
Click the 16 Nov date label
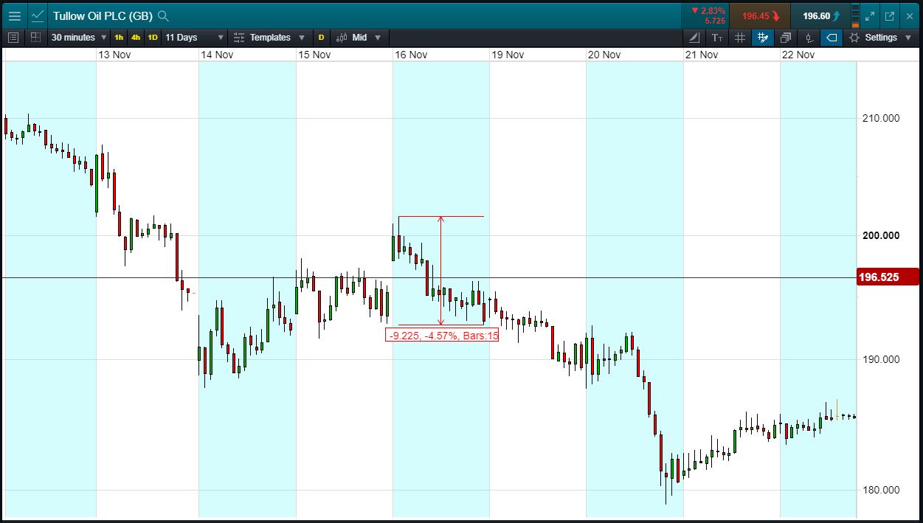point(411,55)
